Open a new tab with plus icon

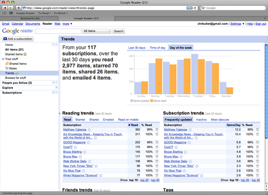point(265,18)
